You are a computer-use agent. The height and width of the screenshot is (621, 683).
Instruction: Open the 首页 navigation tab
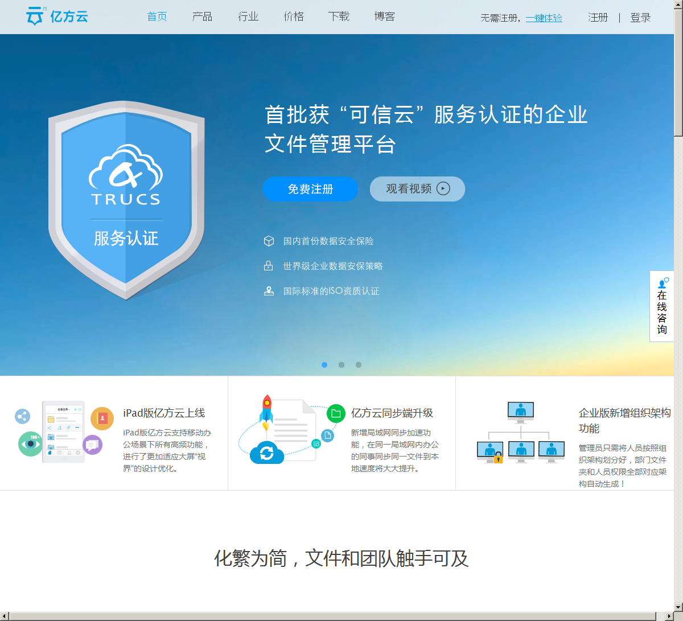(157, 17)
